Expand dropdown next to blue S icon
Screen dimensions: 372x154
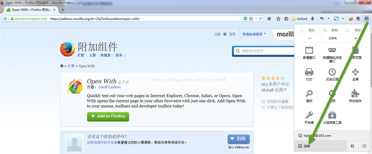pos(343,19)
